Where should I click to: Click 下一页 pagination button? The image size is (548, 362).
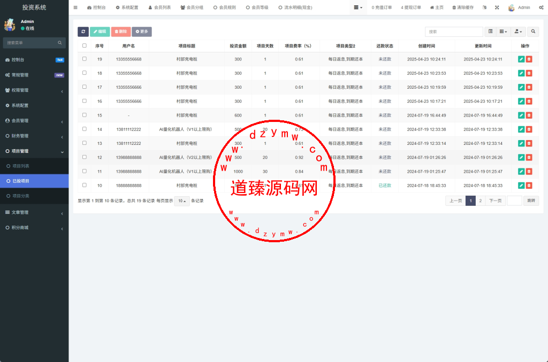(x=495, y=201)
